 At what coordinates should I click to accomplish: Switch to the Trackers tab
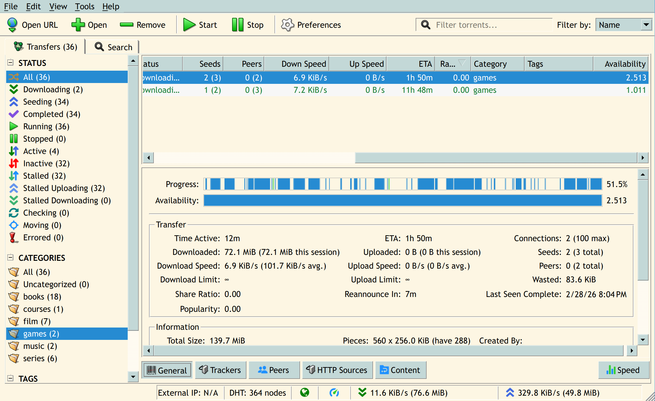tap(220, 370)
